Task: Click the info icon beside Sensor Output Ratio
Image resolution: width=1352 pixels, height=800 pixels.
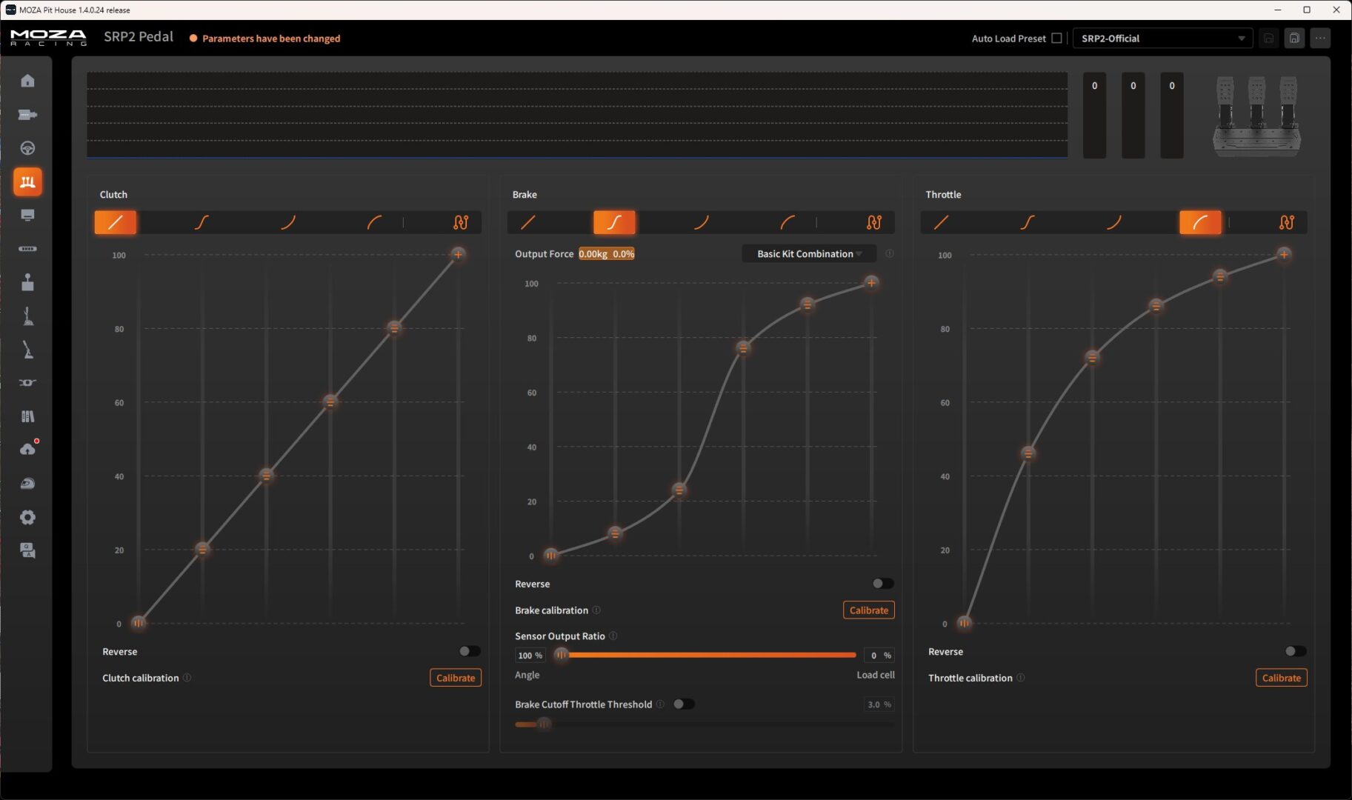Action: tap(613, 636)
